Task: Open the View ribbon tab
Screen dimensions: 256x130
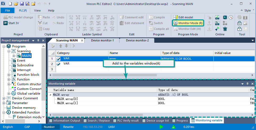Action: (37, 10)
